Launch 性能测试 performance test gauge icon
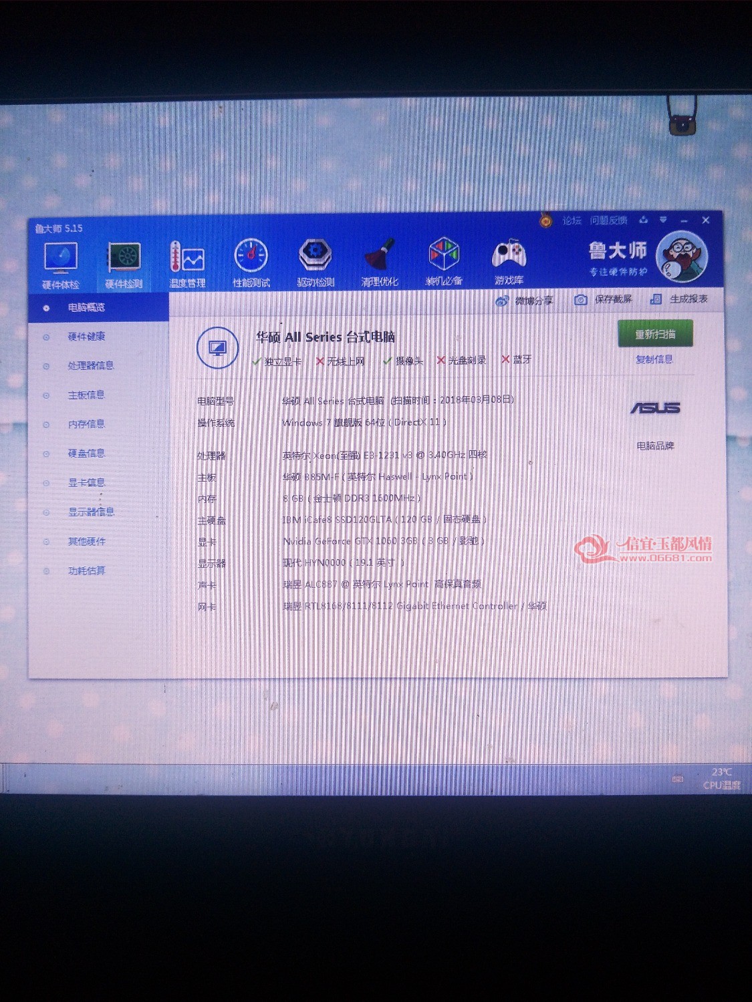This screenshot has height=1002, width=752. [251, 263]
